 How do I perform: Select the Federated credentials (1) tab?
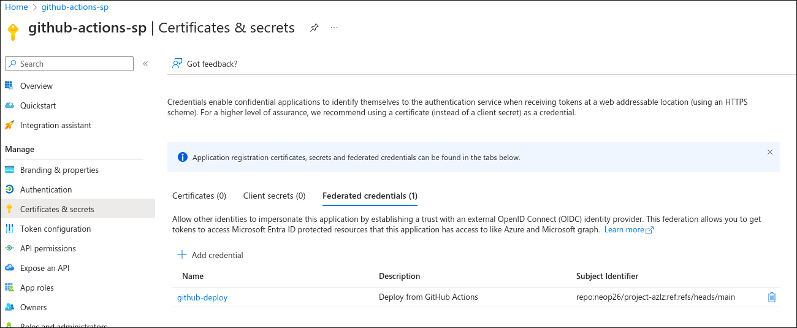pyautogui.click(x=370, y=196)
